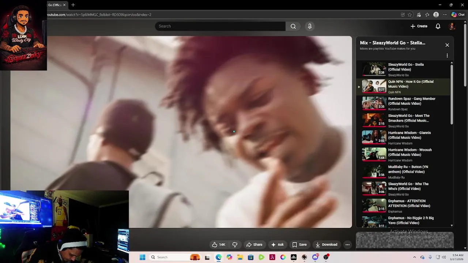Open the recording app with red dot
Viewport: 468px width, 263px height.
pos(326,257)
